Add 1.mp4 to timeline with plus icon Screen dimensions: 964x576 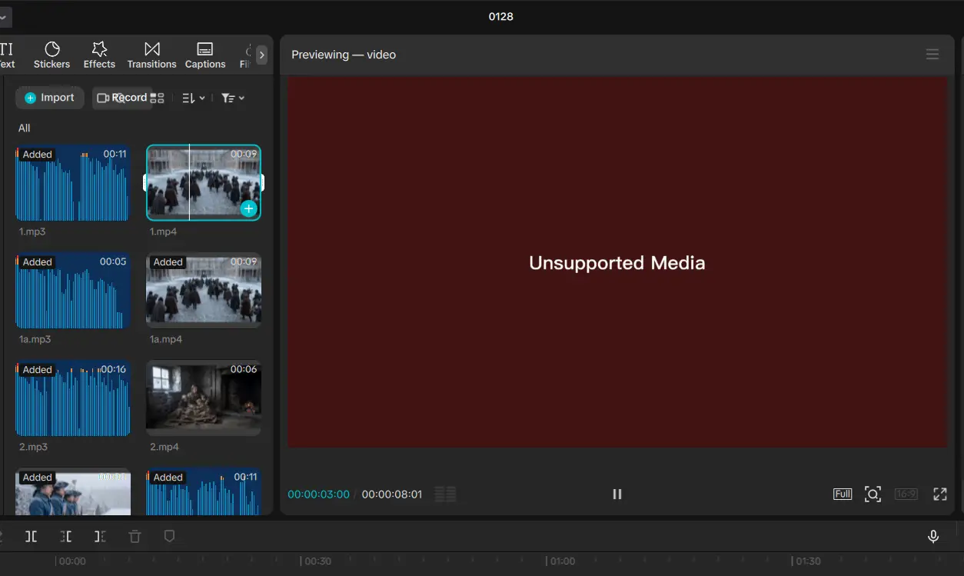click(x=248, y=208)
